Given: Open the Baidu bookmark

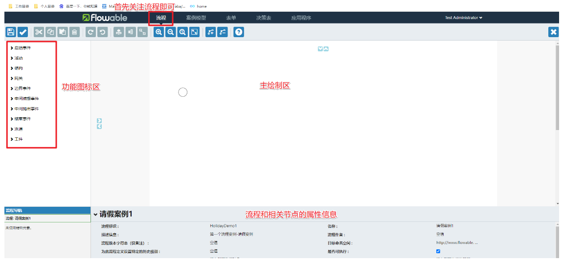Looking at the screenshot, I should 79,6.
